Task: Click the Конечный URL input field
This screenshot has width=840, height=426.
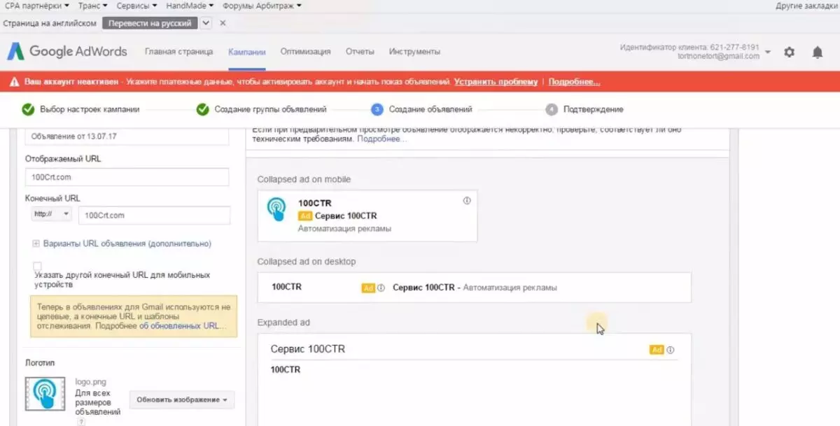Action: click(154, 215)
